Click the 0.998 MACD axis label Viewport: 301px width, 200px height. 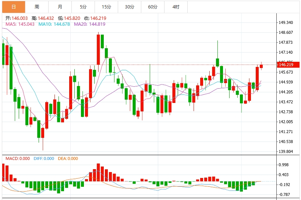point(284,165)
